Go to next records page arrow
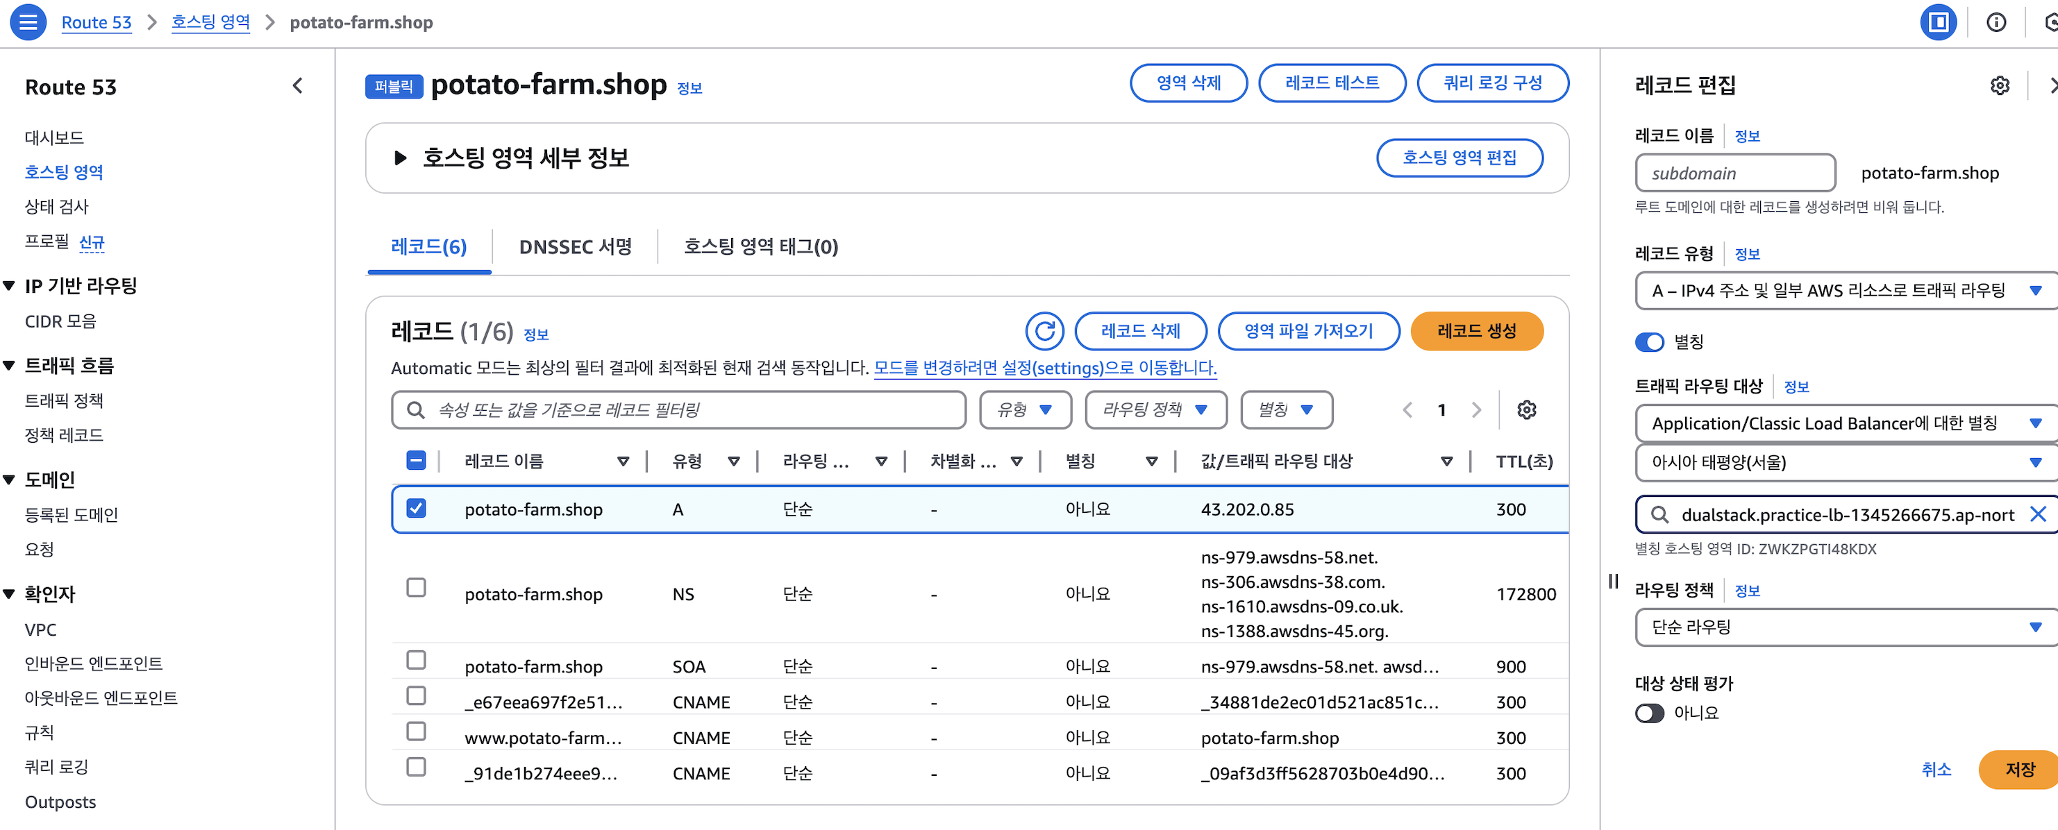This screenshot has height=830, width=2058. pyautogui.click(x=1475, y=410)
